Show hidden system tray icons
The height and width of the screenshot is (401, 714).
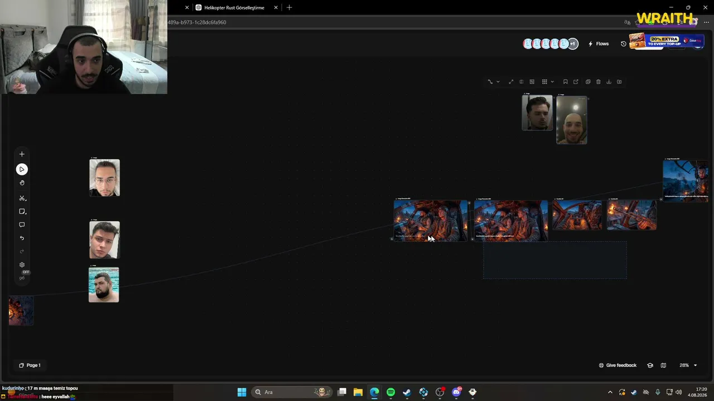click(x=610, y=392)
